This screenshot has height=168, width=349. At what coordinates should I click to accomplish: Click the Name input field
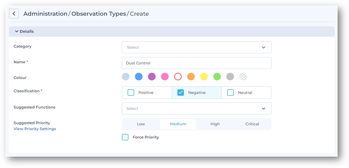click(x=196, y=63)
